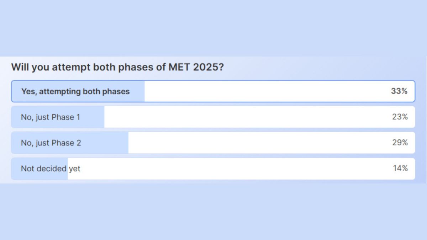Click the empty white area of the 14% row
The width and height of the screenshot is (427, 240).
pos(231,169)
